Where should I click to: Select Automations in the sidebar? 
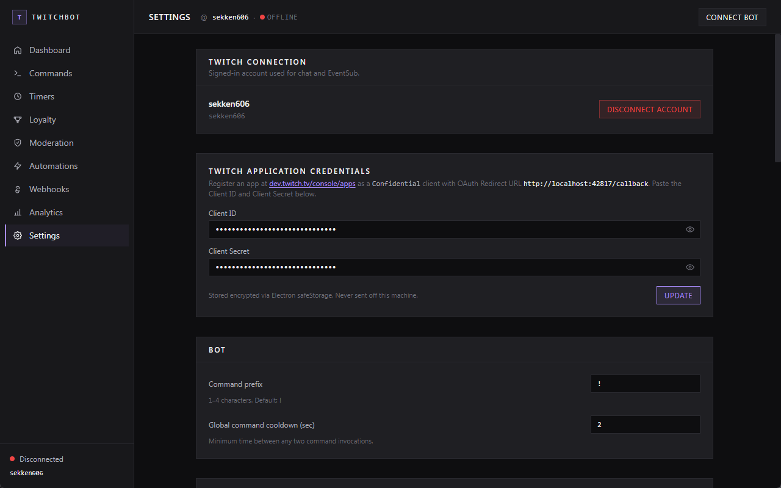pyautogui.click(x=67, y=166)
